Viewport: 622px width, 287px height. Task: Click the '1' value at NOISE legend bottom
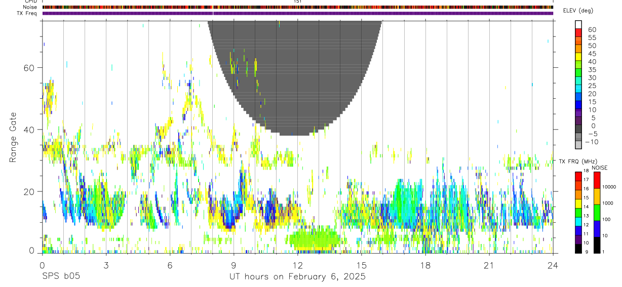tap(604, 252)
